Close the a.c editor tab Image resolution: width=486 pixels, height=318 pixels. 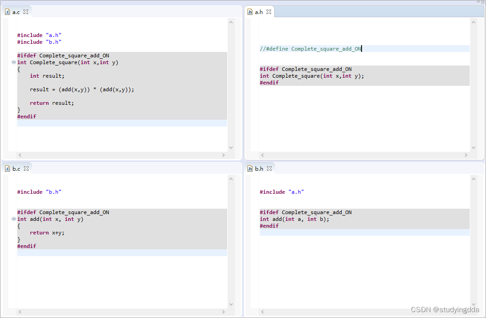pyautogui.click(x=26, y=12)
